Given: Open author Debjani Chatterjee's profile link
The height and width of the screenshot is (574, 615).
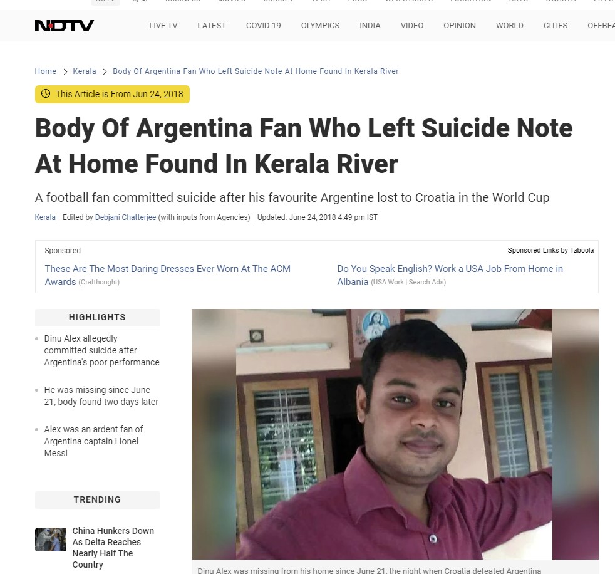Looking at the screenshot, I should pos(125,217).
